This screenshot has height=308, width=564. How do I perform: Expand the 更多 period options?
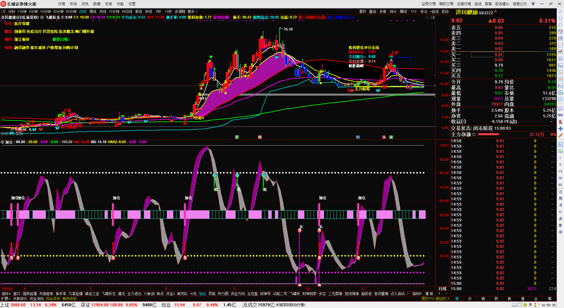click(192, 11)
